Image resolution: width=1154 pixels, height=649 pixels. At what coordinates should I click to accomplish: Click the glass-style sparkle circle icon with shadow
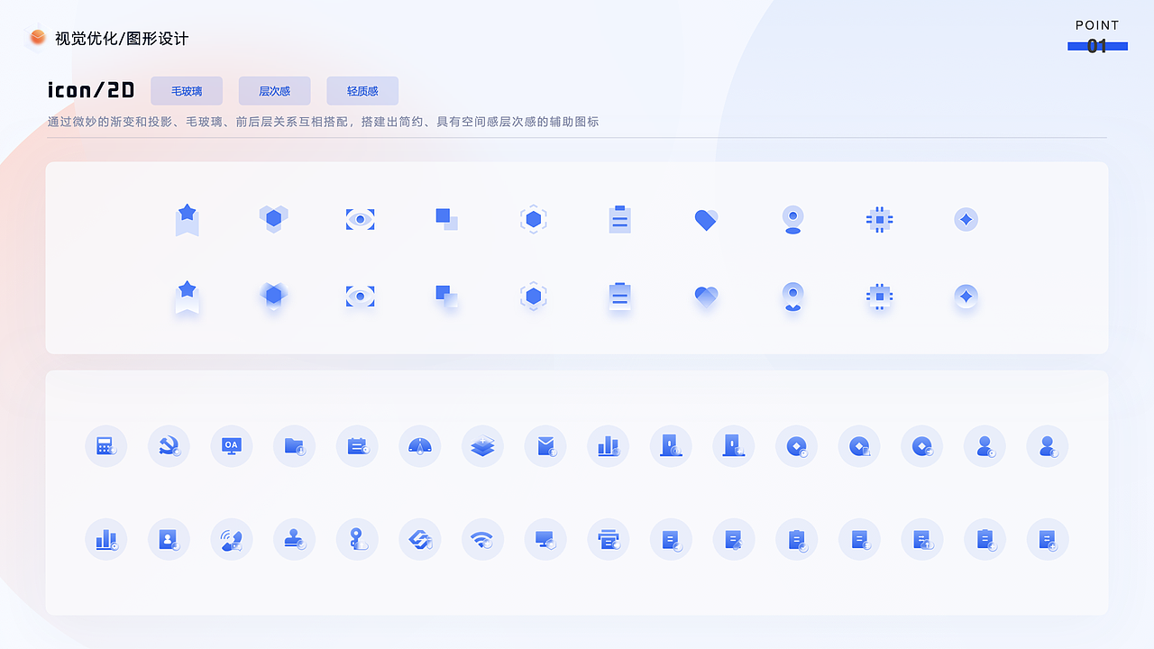[966, 297]
